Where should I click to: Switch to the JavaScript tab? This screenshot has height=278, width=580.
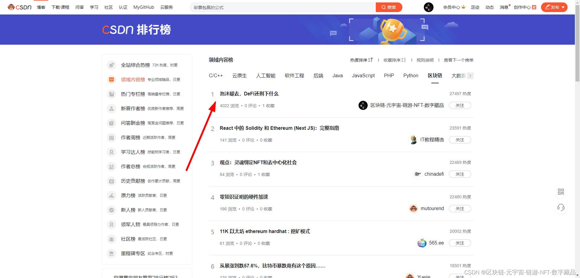tap(363, 76)
